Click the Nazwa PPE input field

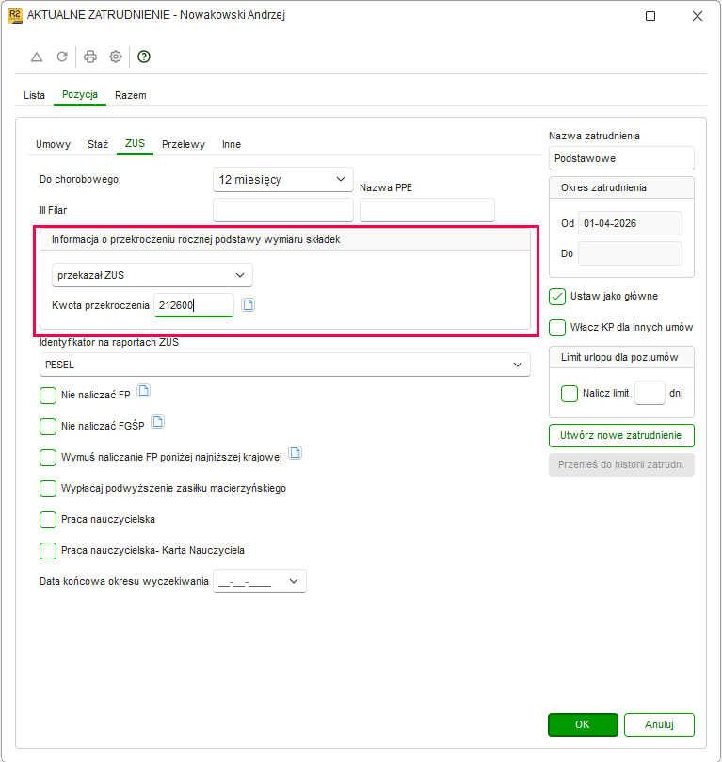(x=427, y=210)
